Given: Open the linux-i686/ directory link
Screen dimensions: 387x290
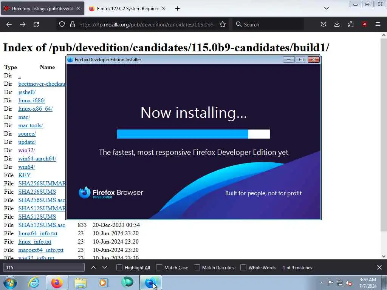Looking at the screenshot, I should tap(32, 100).
